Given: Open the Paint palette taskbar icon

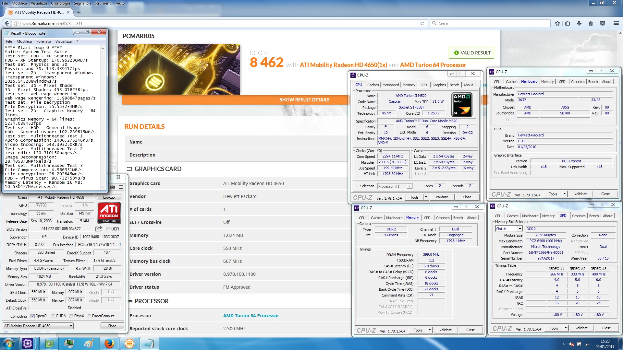Looking at the screenshot, I should (89, 344).
